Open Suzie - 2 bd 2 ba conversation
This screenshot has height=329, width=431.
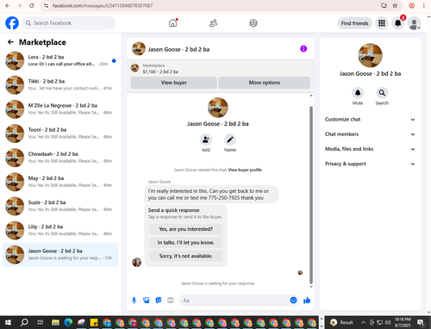[x=60, y=206]
